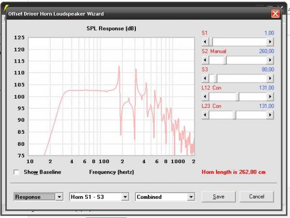Click the S1 slider thumb
Viewport: 290px width, 218px height.
(211, 42)
